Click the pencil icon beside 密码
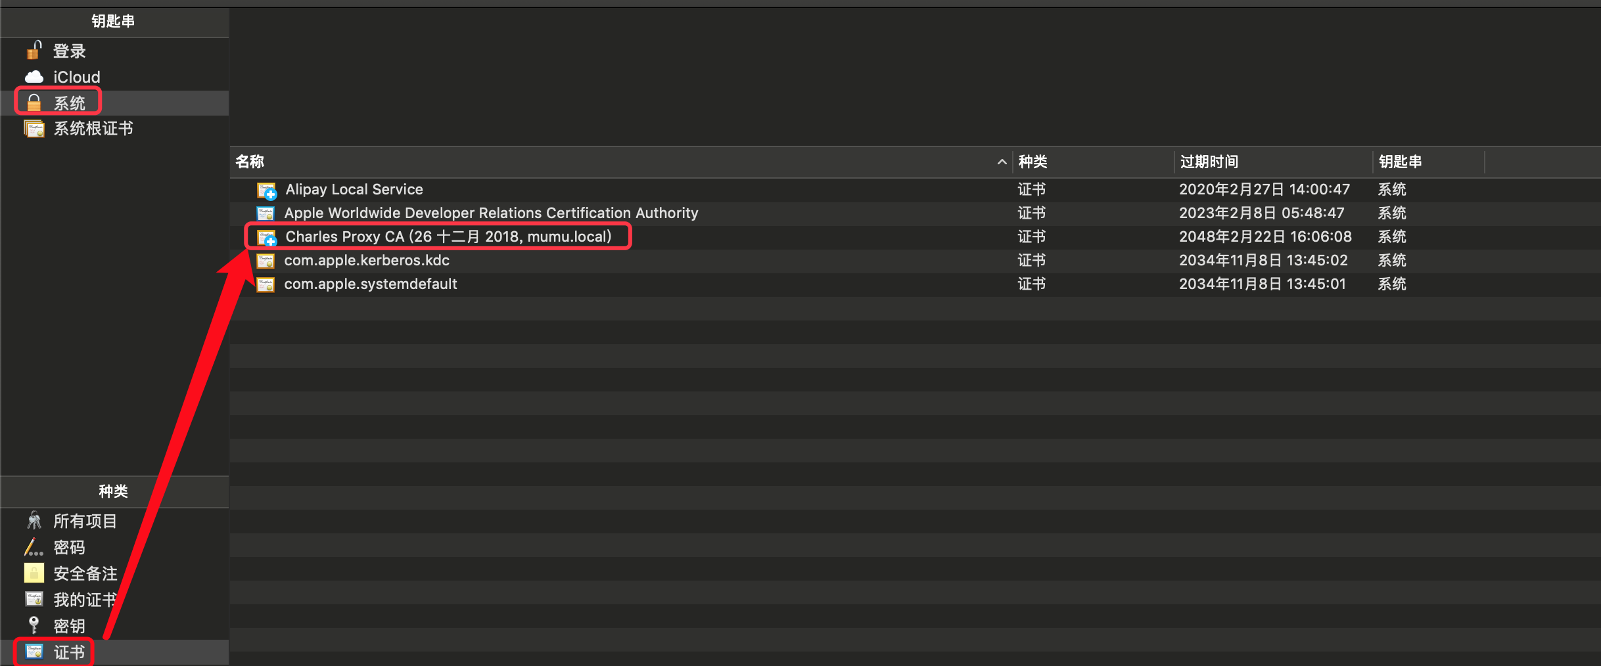Image resolution: width=1601 pixels, height=666 pixels. (x=34, y=547)
